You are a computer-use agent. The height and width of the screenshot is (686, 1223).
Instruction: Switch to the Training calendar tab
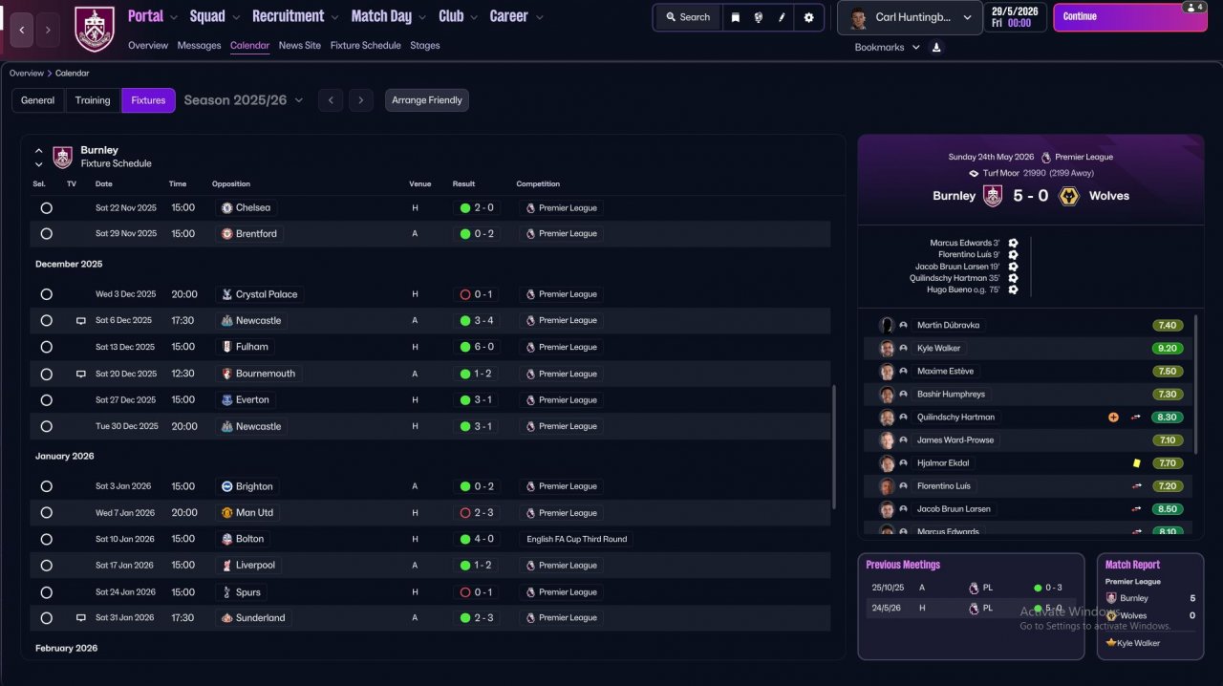[93, 100]
